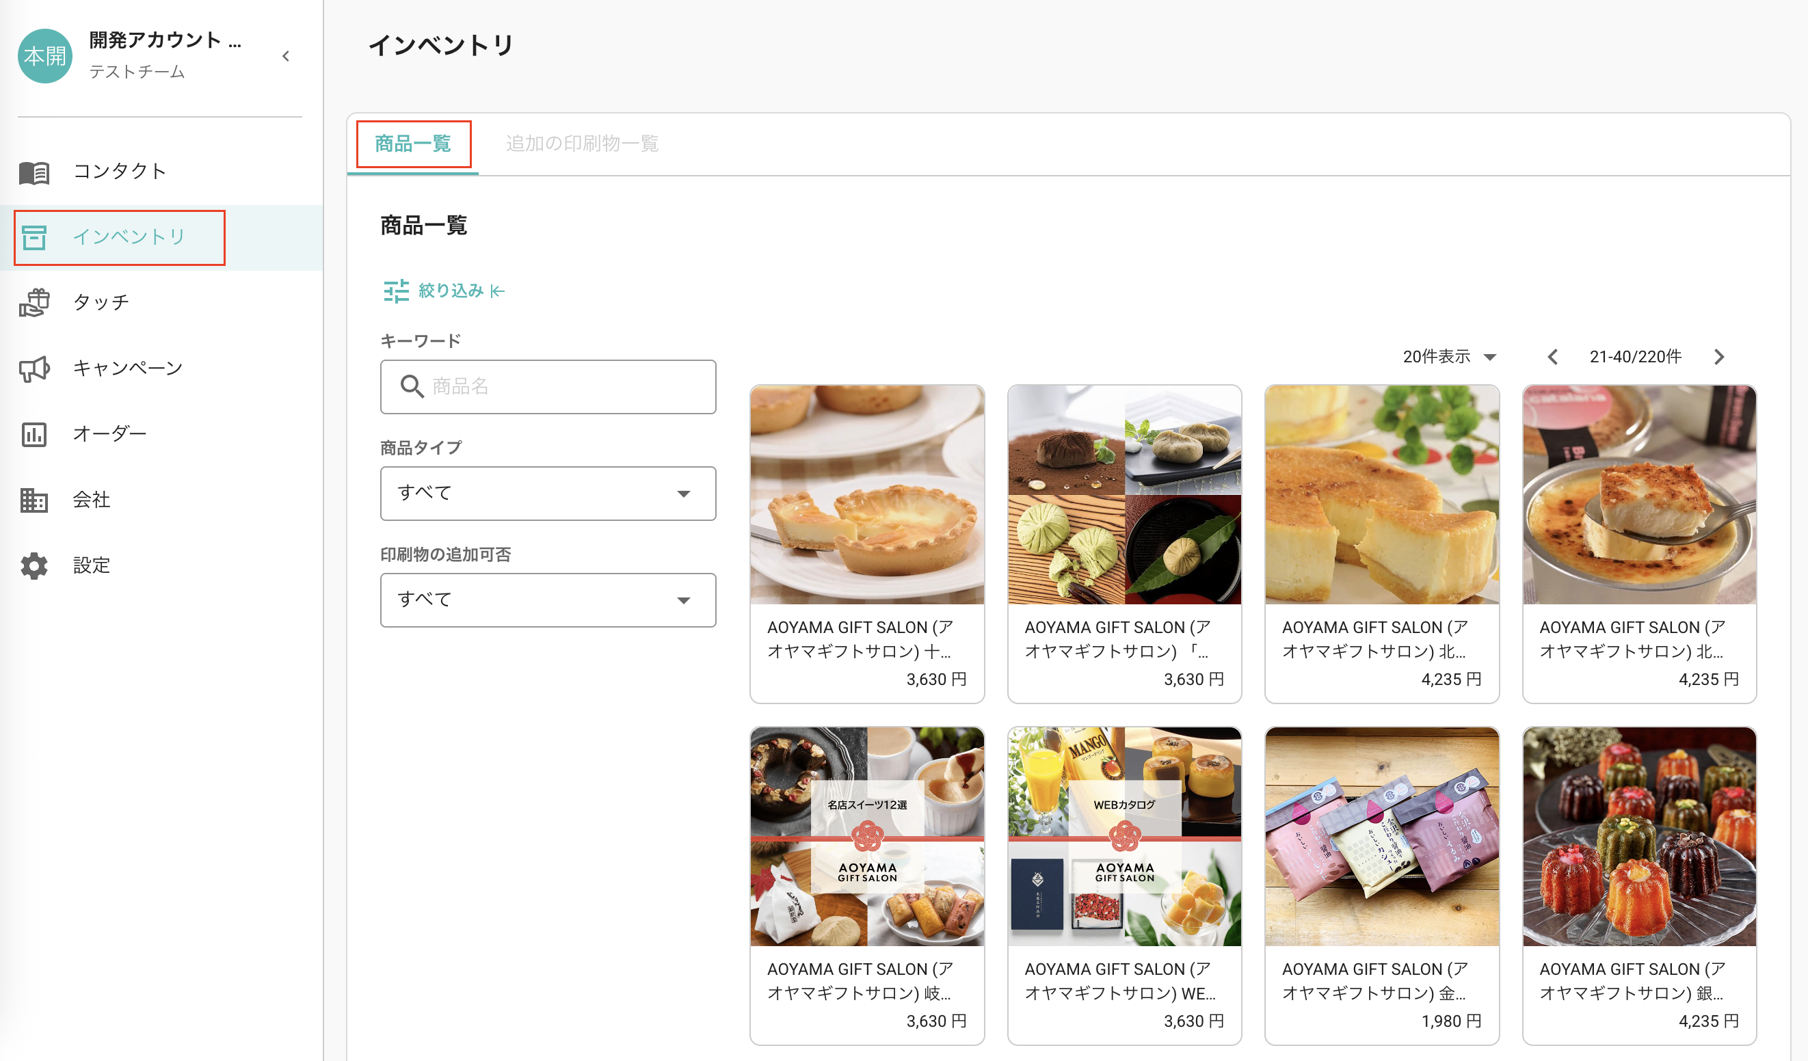Open the 20件表示 page-size dropdown
Viewport: 1808px width, 1061px height.
(1449, 357)
